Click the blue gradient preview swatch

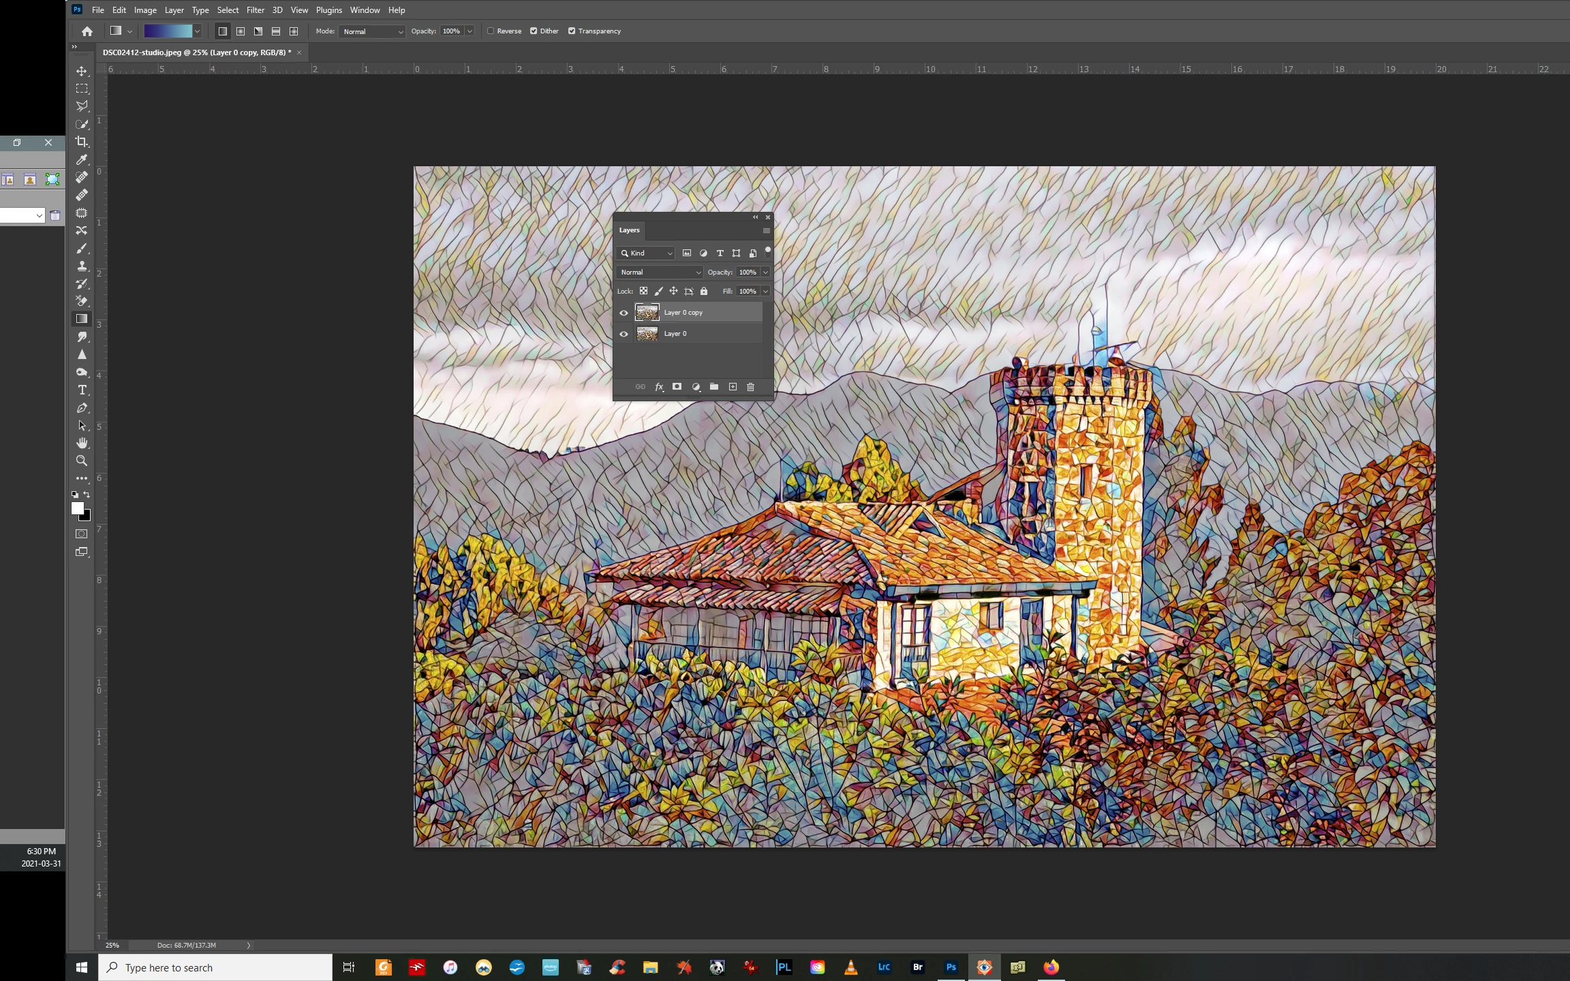point(168,31)
